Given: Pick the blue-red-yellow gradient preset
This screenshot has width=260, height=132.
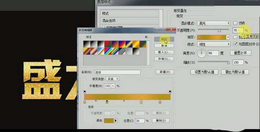Looking at the screenshot, I should click(x=122, y=44).
